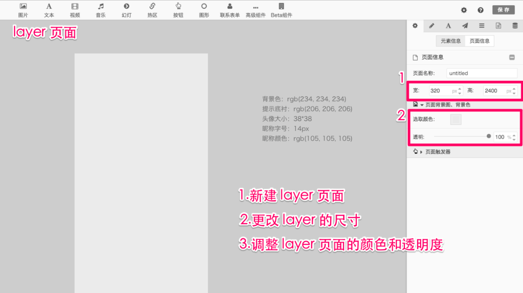523x293 pixels.
Task: Add a 联系表单 contact form component
Action: pyautogui.click(x=230, y=10)
